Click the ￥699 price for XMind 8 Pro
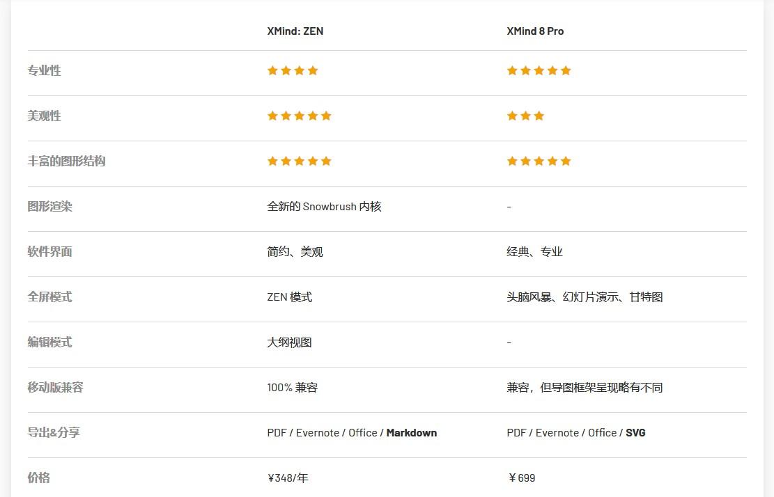 tap(521, 478)
